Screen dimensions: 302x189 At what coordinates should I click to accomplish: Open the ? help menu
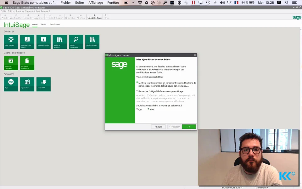(49, 11)
